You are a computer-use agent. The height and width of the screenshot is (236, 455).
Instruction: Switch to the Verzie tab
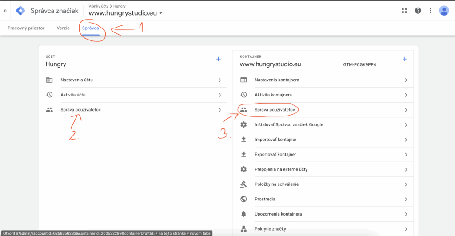63,28
